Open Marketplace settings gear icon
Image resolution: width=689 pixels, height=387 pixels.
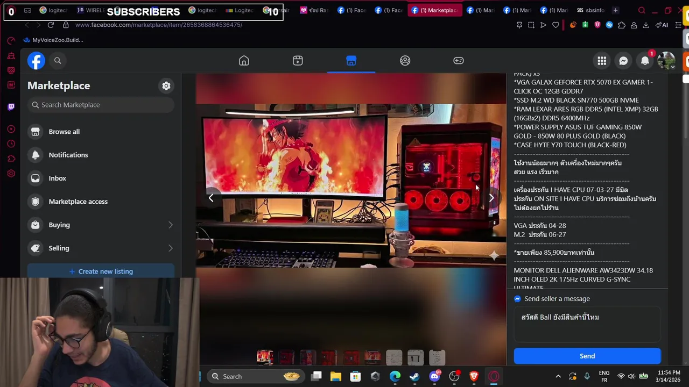[x=166, y=85]
